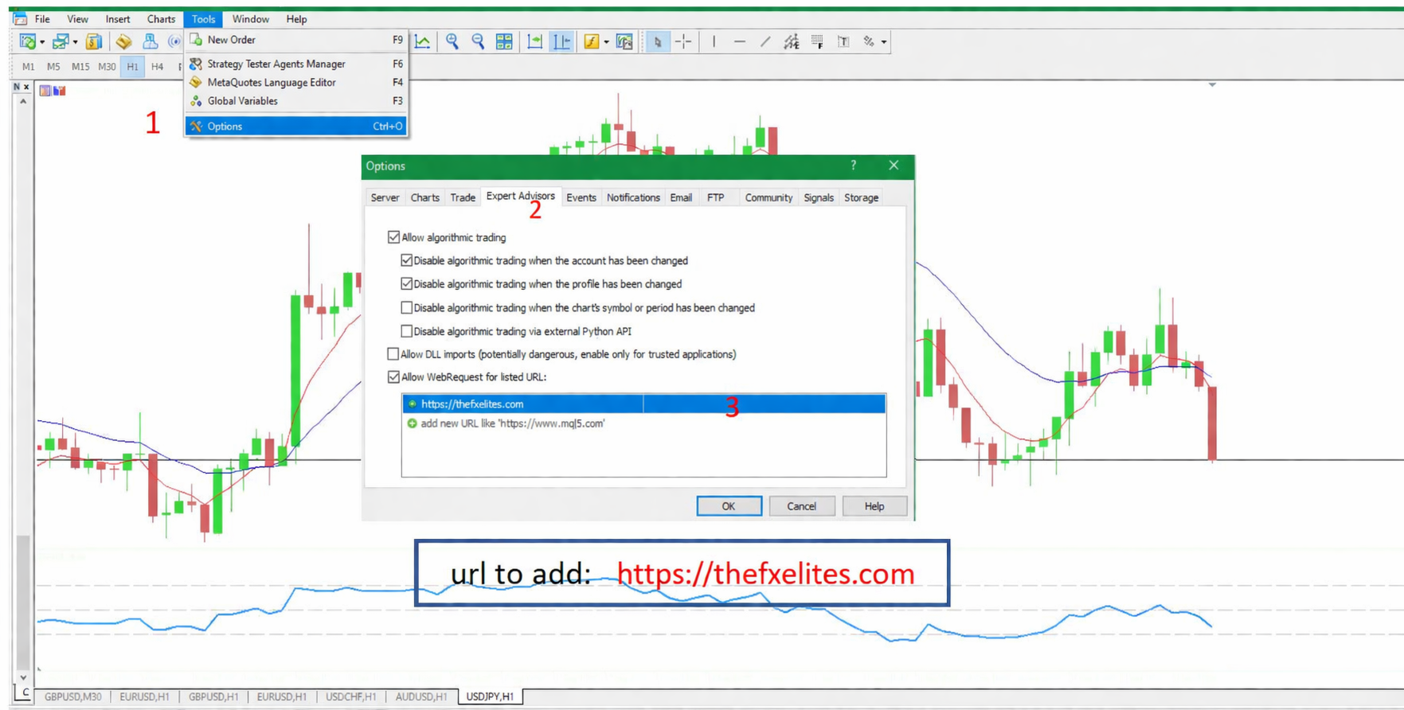Screen dimensions: 1404x710
Task: Toggle chart auto scroll icon
Action: click(x=534, y=41)
